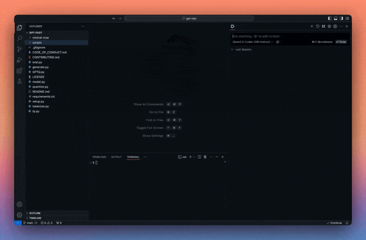Use the @codebase context option
This screenshot has width=366, height=240.
click(322, 42)
